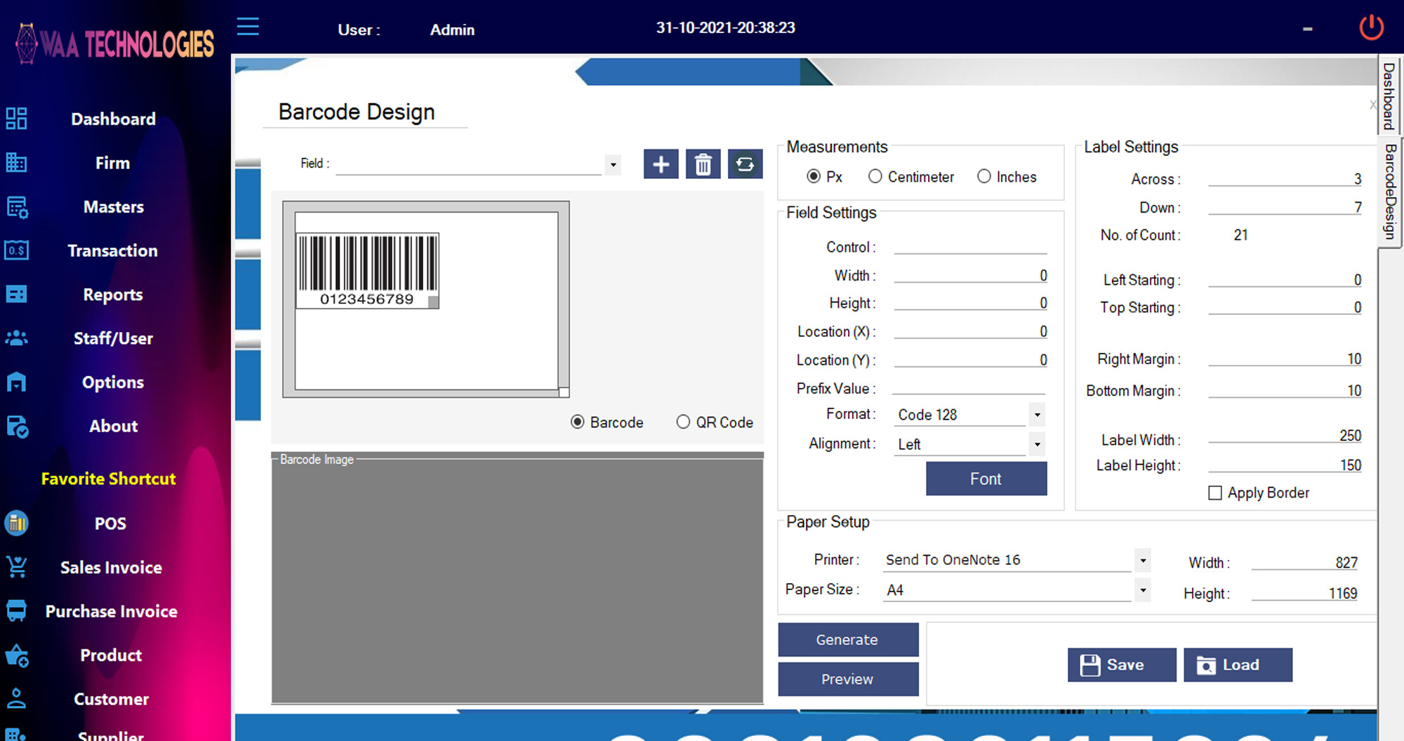Viewport: 1404px width, 741px height.
Task: Click the Sales Invoice cart icon
Action: (x=17, y=567)
